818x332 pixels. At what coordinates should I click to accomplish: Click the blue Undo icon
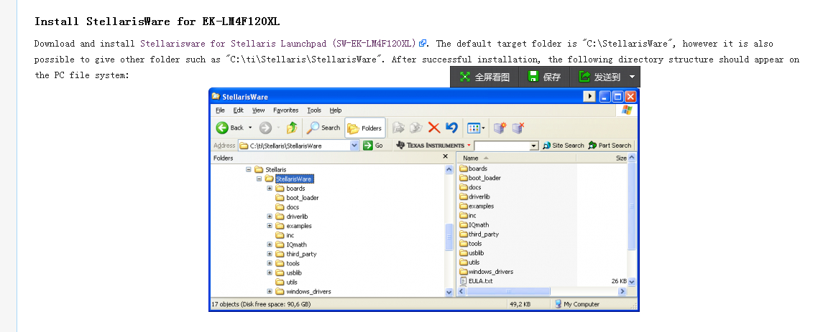pos(451,128)
